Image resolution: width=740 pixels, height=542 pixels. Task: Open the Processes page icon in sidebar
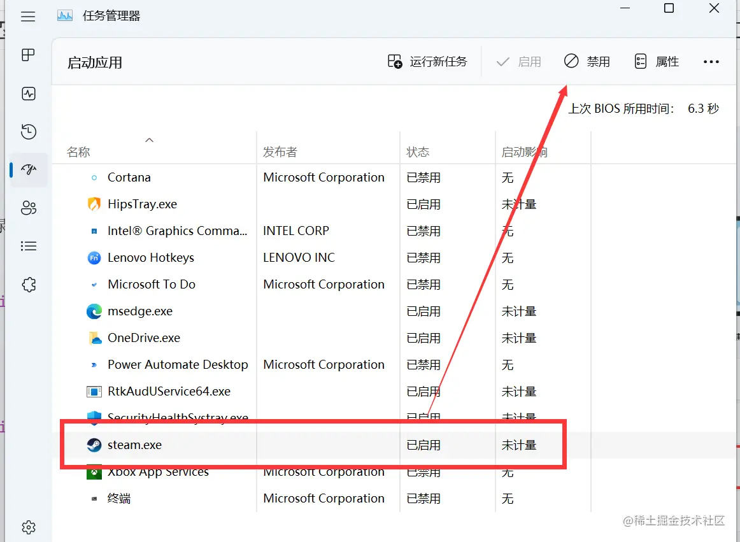click(x=28, y=55)
